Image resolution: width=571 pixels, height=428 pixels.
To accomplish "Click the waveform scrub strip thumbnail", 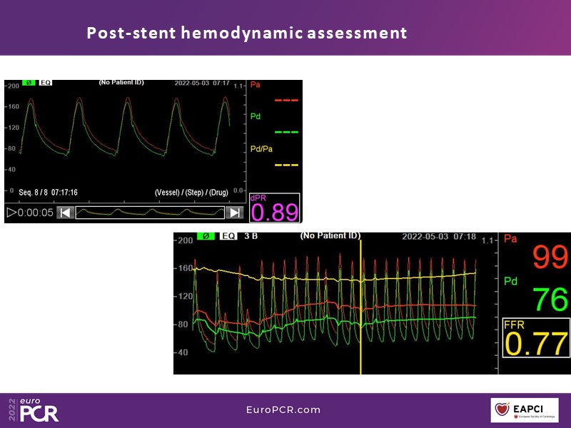I will click(x=149, y=213).
